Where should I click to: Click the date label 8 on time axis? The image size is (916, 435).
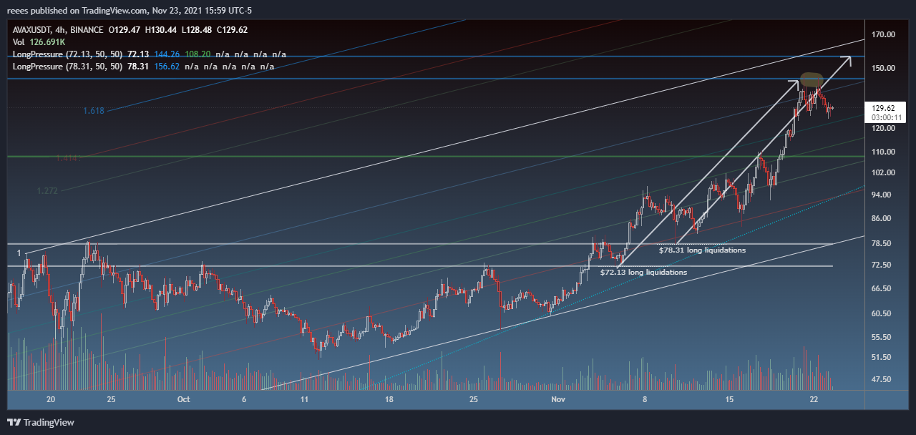(x=644, y=399)
